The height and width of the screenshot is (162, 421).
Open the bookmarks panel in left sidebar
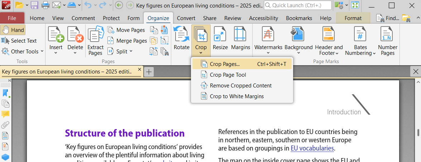click(x=5, y=93)
